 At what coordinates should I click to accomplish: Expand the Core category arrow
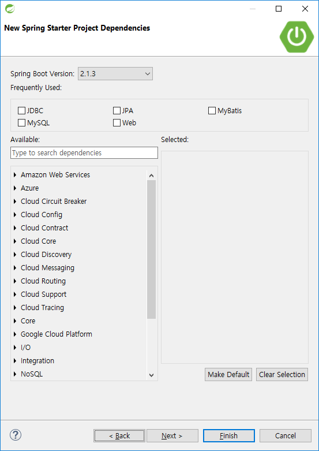tap(15, 320)
